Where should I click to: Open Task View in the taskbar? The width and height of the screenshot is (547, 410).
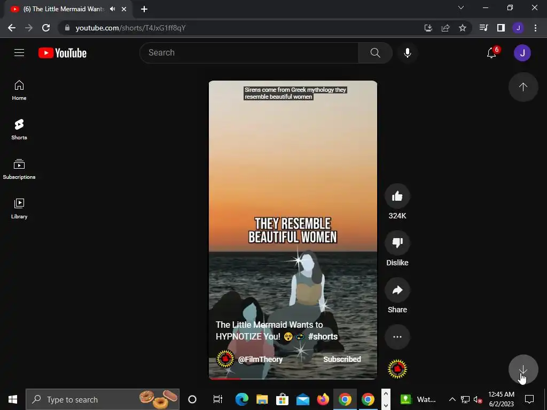click(218, 399)
